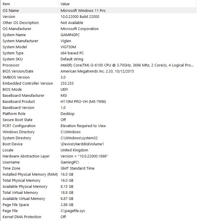The image size is (218, 221).
Task: Click the BIOS Version/Date row
Action: 18,71
